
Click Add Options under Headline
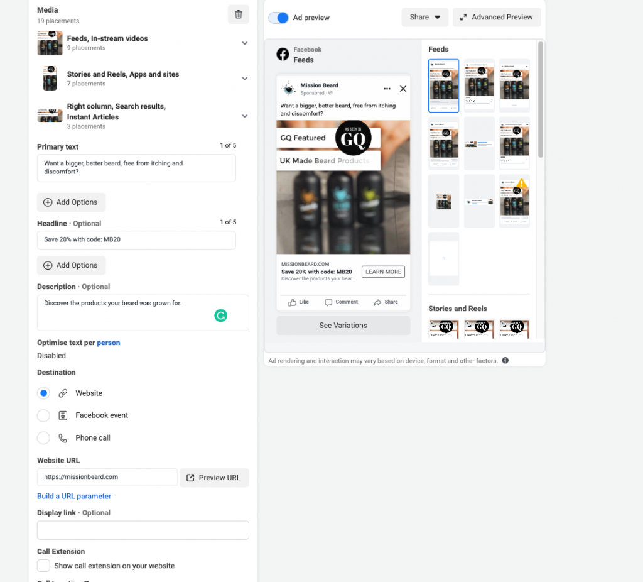72,266
